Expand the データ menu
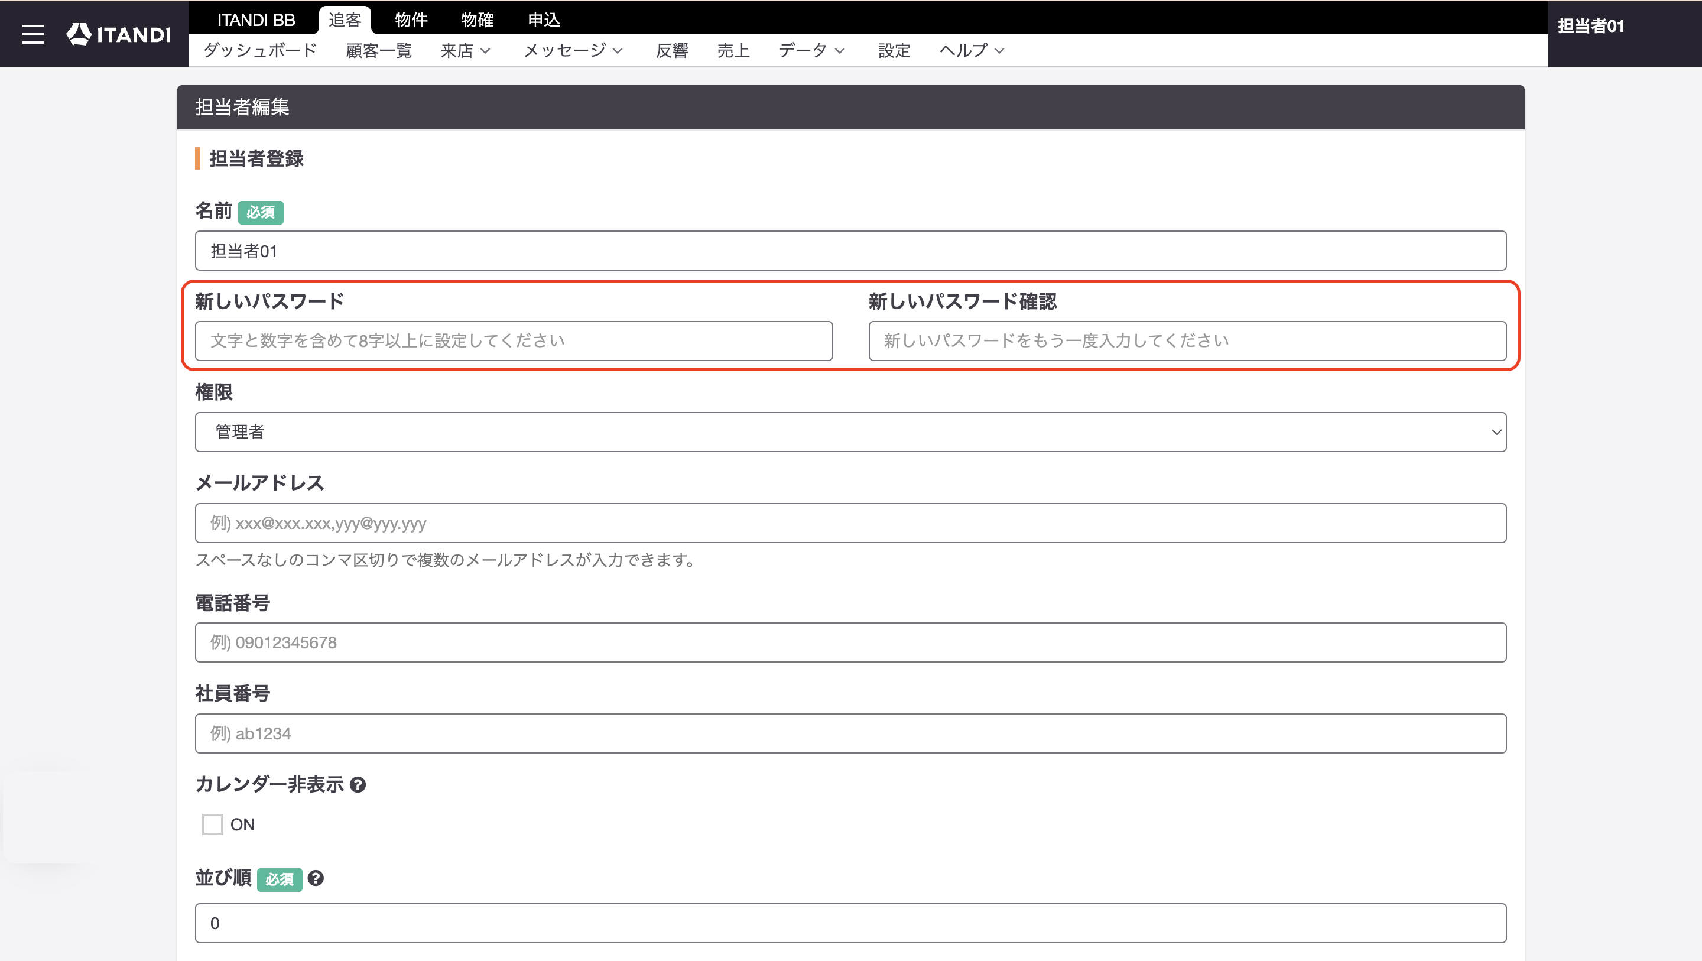The image size is (1702, 961). (x=811, y=50)
